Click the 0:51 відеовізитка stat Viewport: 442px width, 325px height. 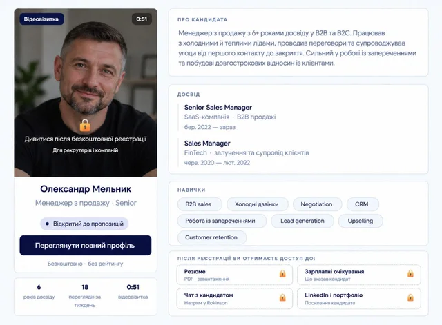(133, 291)
